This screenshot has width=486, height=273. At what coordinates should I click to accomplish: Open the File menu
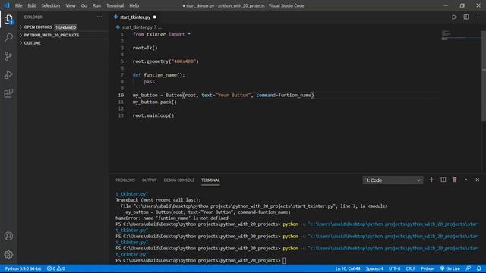18,5
